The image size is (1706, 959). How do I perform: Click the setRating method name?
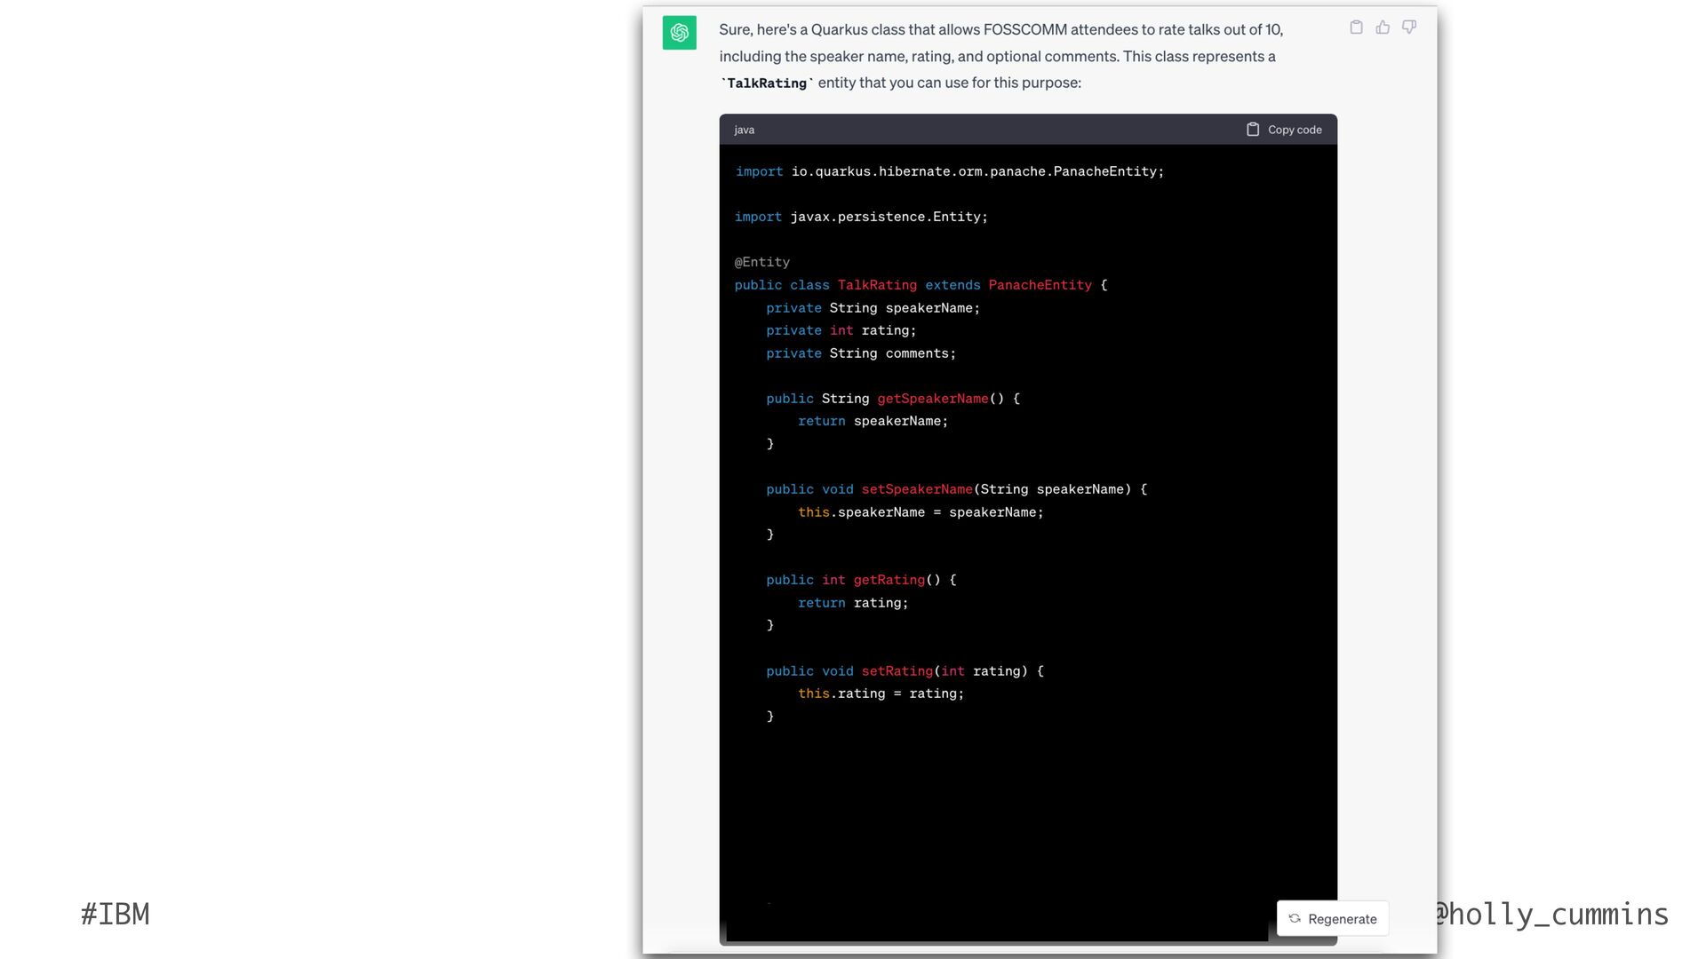[897, 671]
